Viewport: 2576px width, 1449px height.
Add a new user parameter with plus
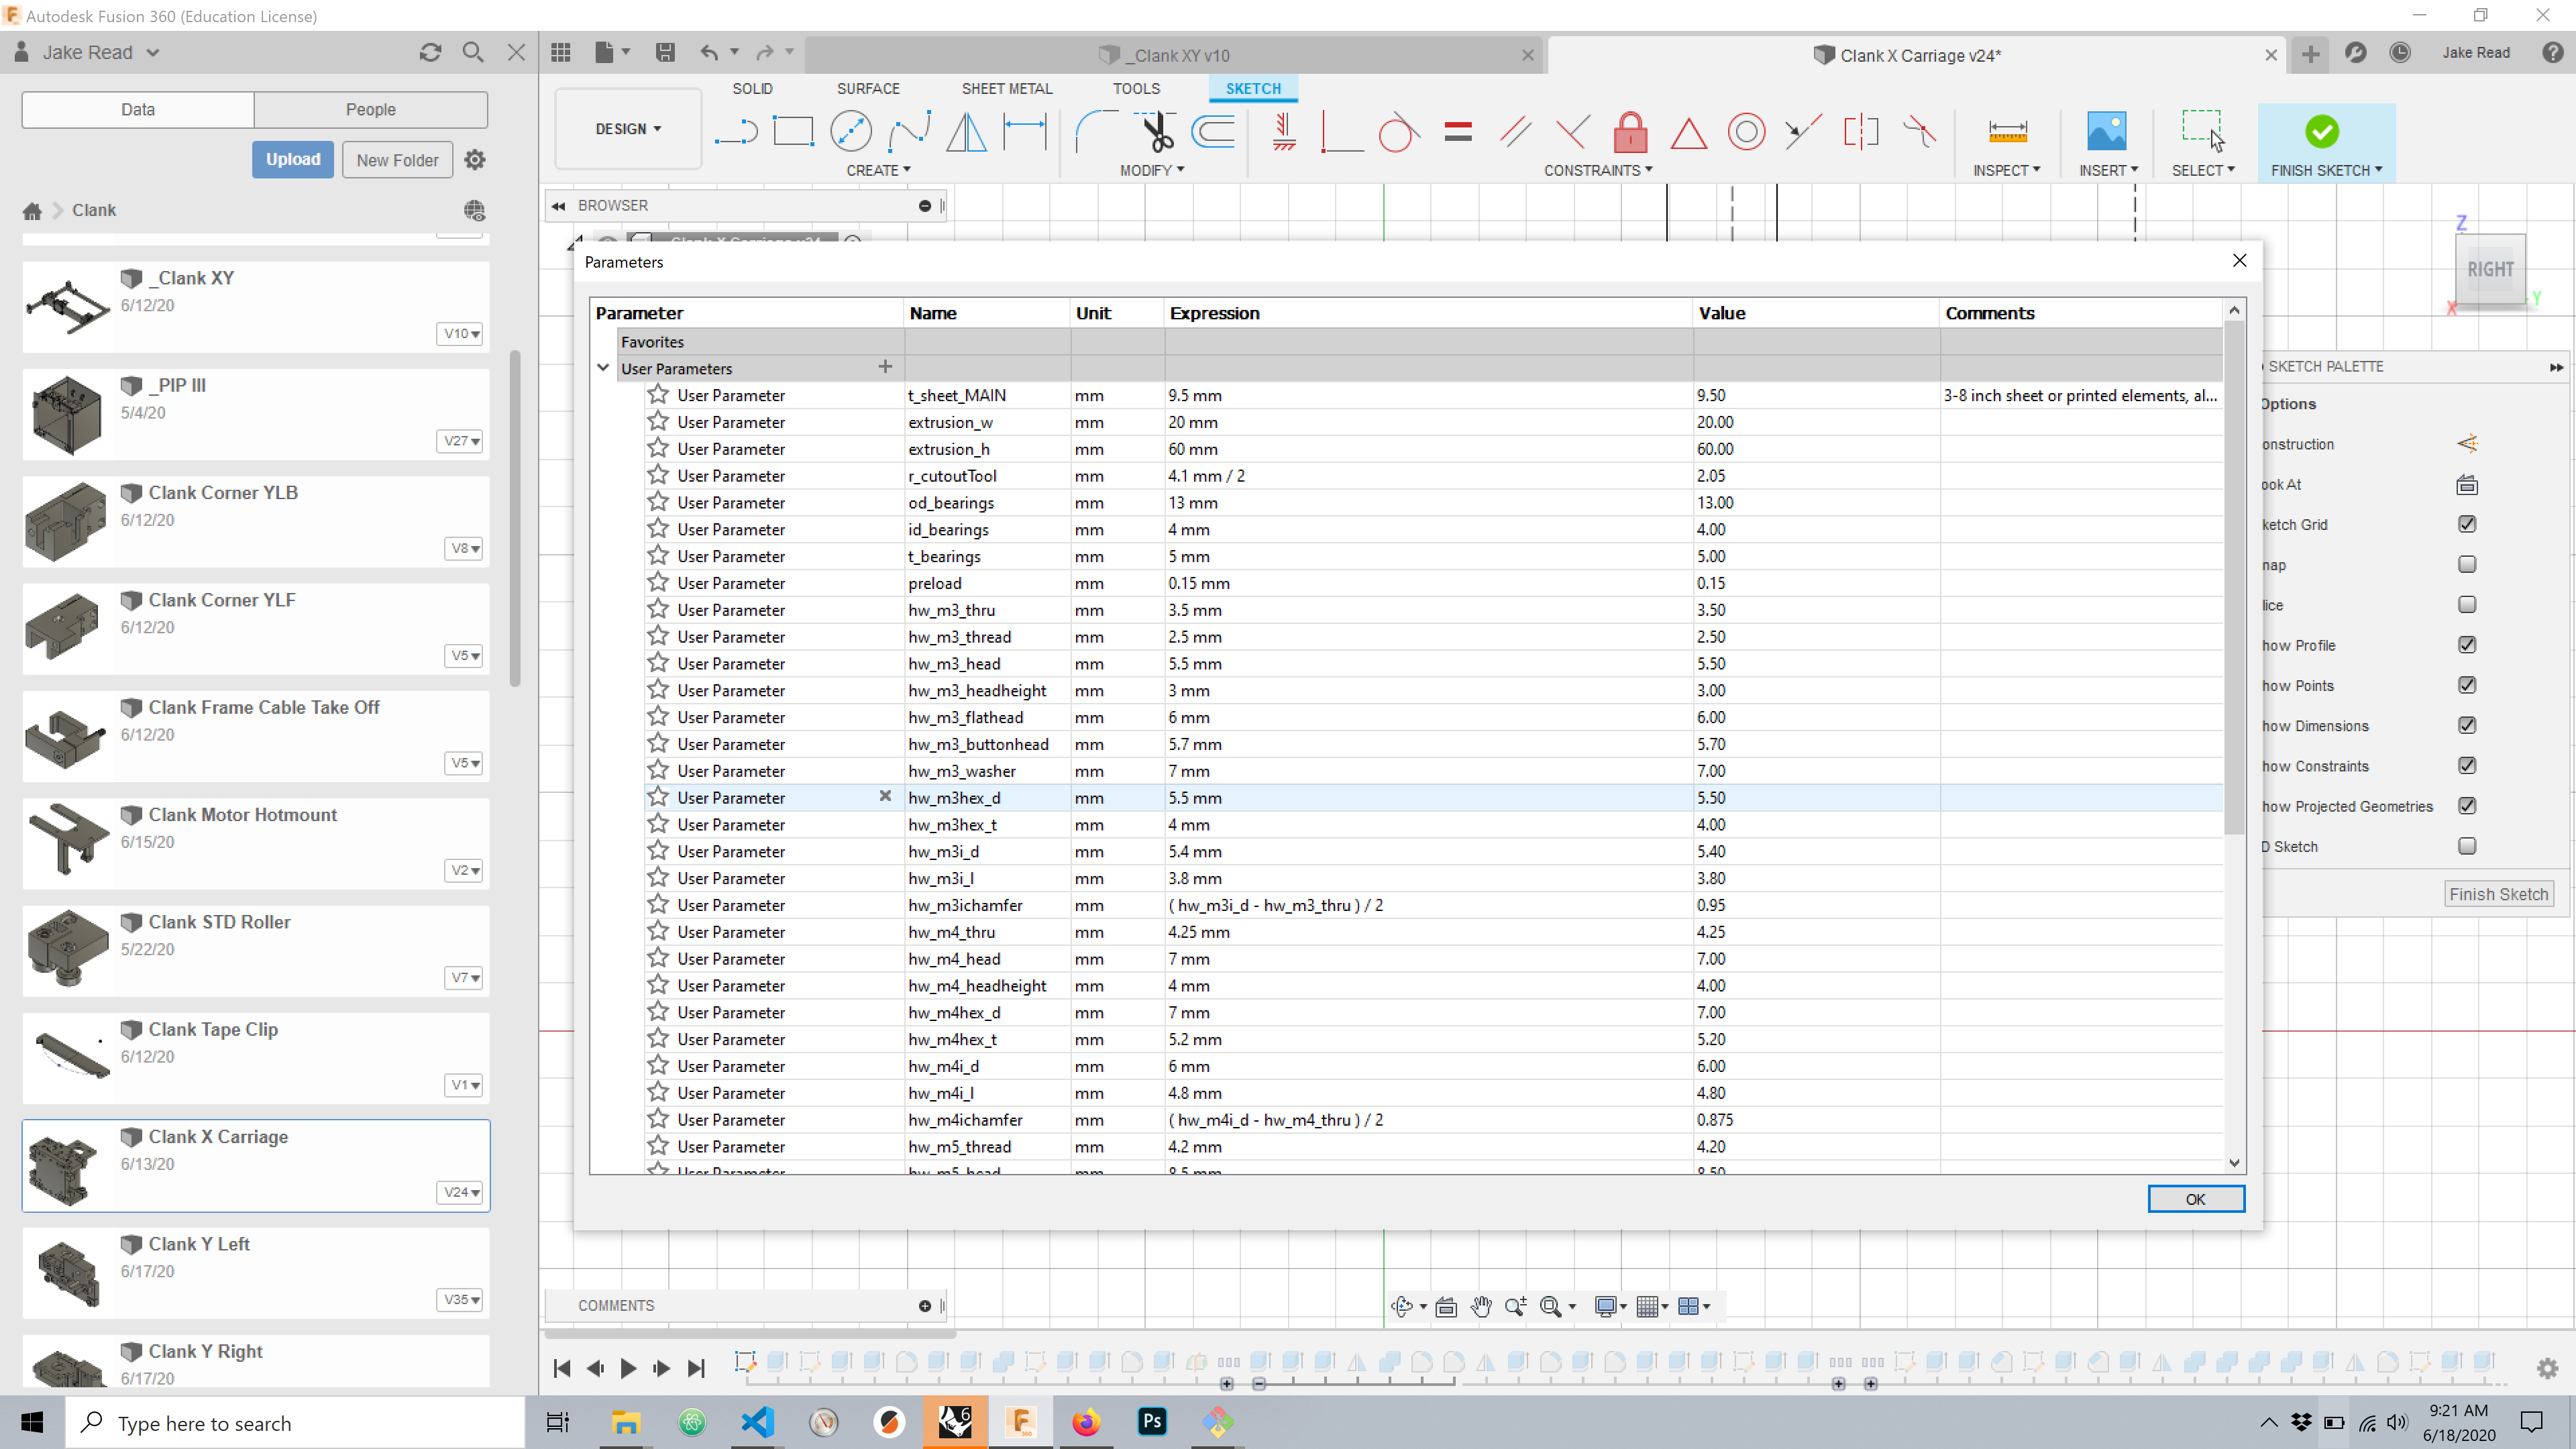(x=885, y=367)
